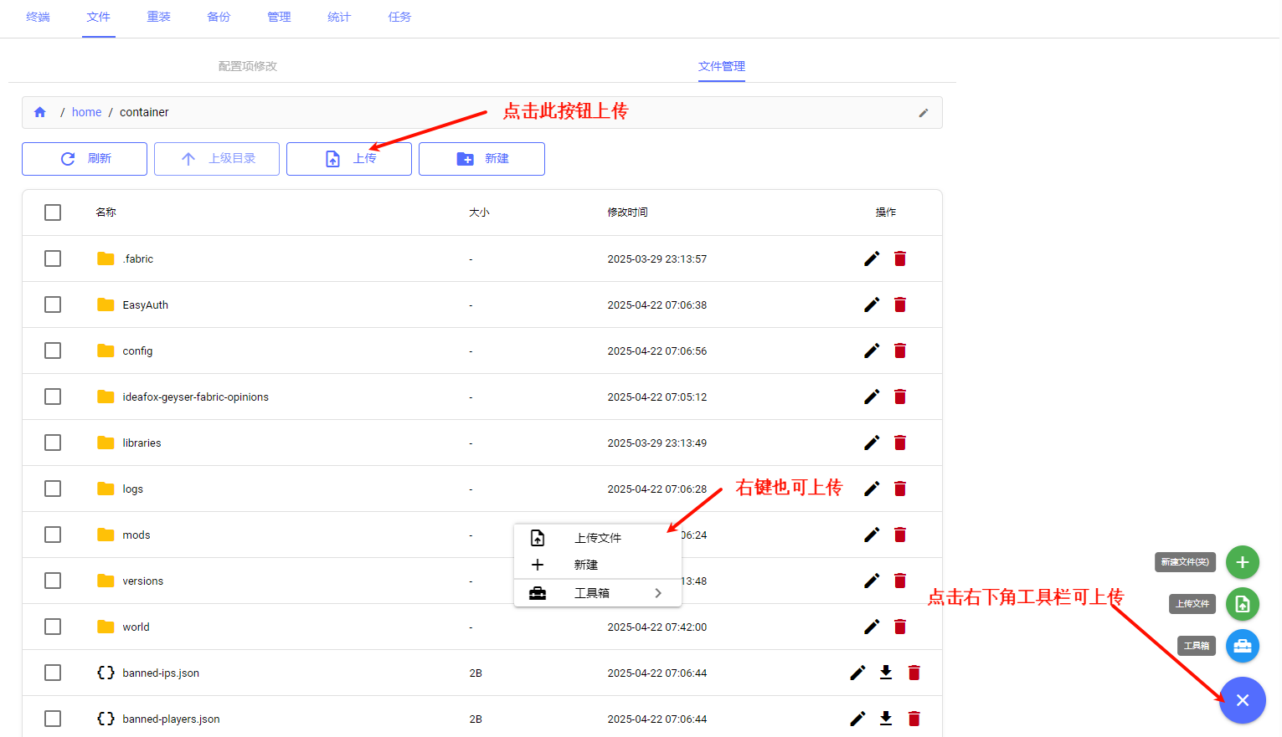1282x737 pixels.
Task: Open the 备份 top tab
Action: (x=219, y=17)
